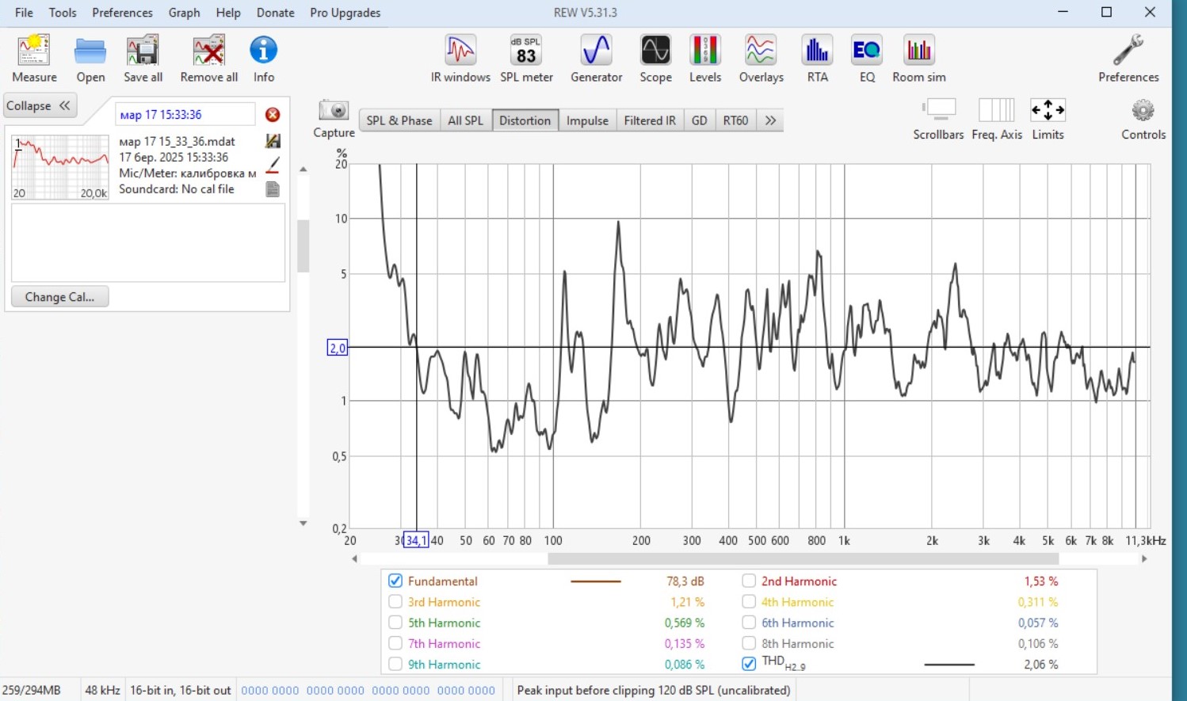Open the File menu

pyautogui.click(x=24, y=13)
